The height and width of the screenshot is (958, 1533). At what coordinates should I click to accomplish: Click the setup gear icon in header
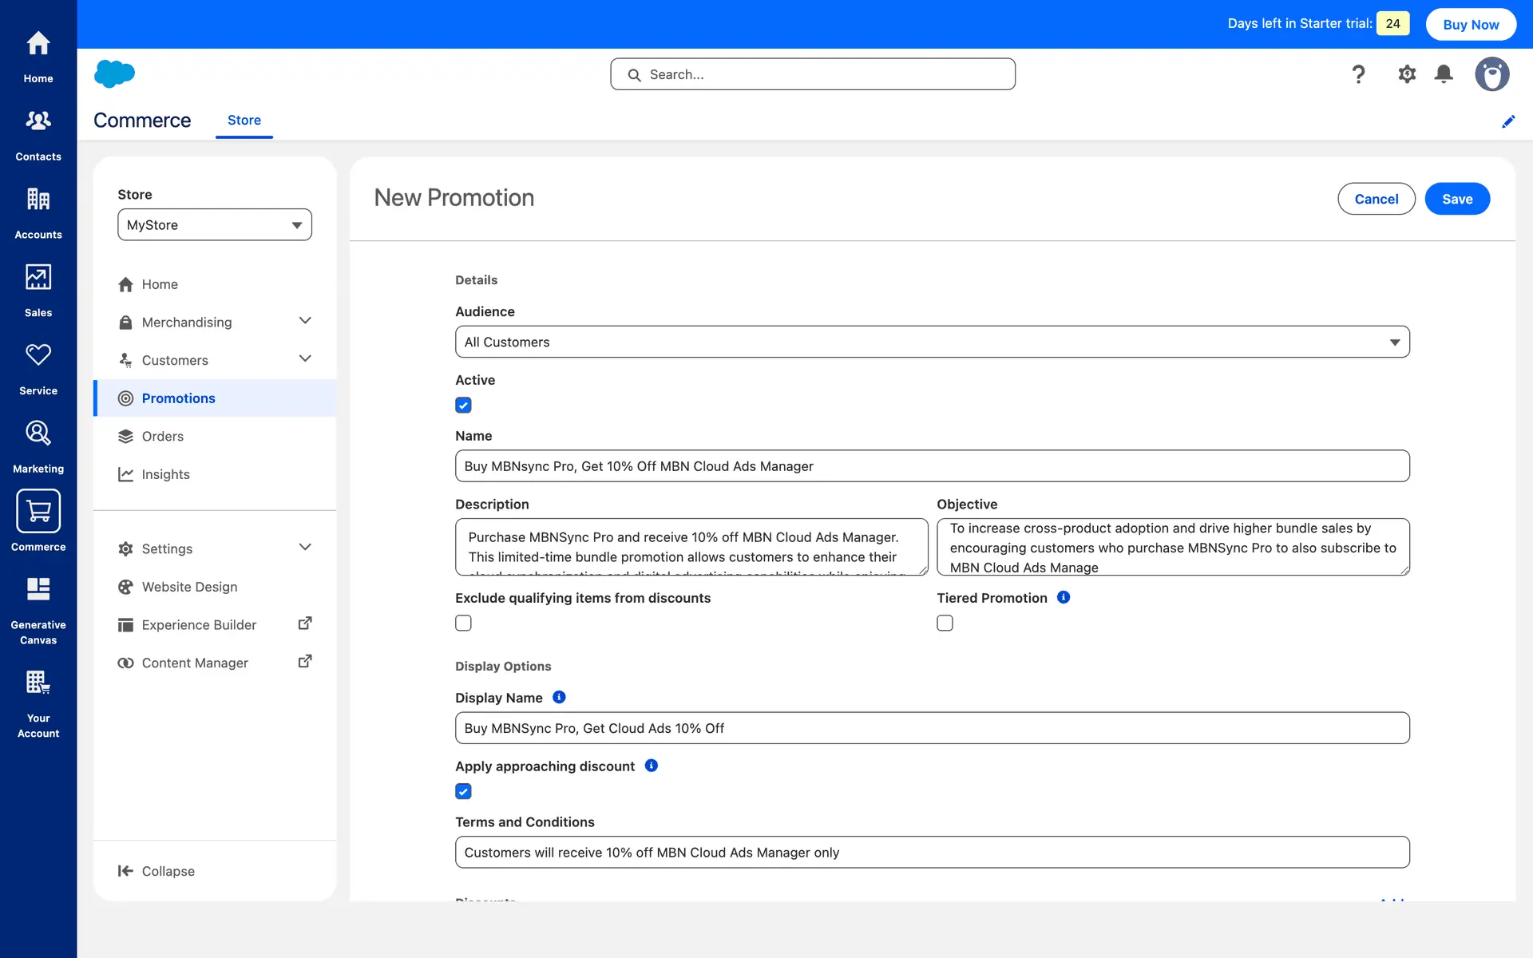click(x=1407, y=74)
